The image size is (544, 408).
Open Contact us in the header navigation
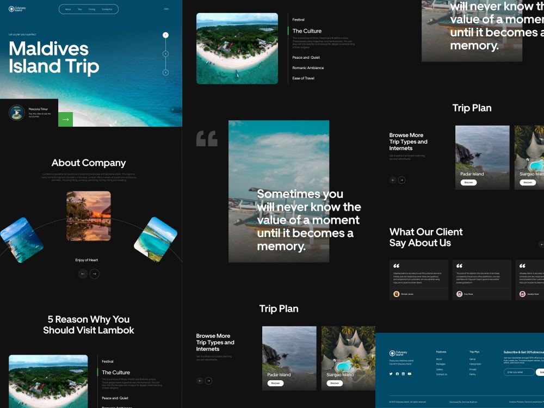coord(107,9)
